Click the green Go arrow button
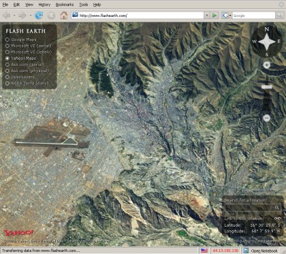The image size is (286, 254). [x=214, y=16]
